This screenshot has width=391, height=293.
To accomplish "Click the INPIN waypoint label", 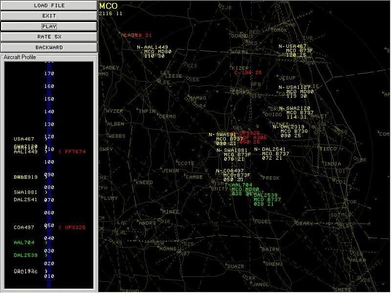I will (x=147, y=111).
